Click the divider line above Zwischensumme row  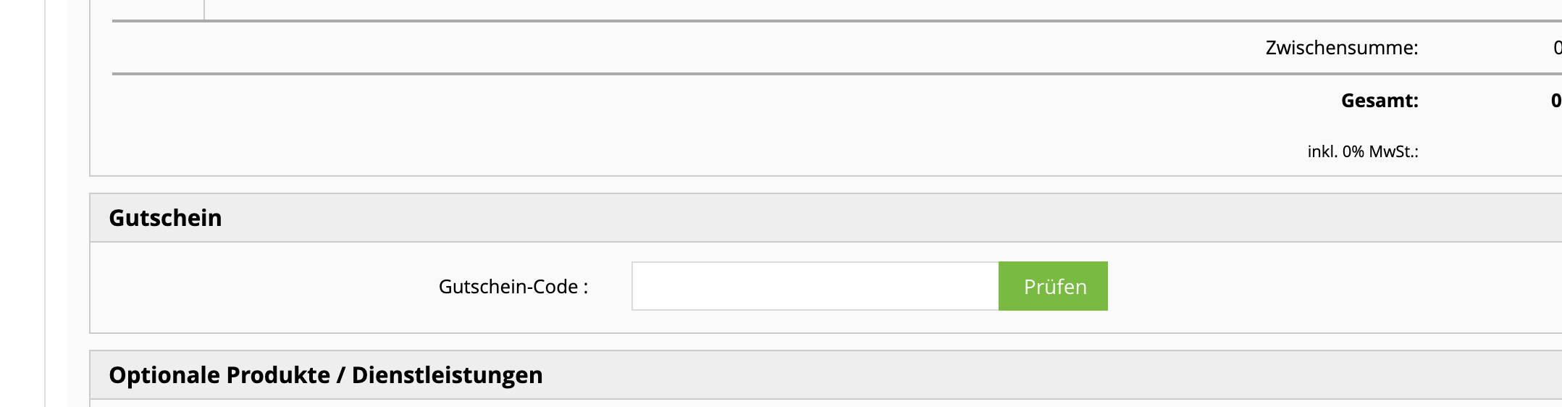[x=837, y=21]
